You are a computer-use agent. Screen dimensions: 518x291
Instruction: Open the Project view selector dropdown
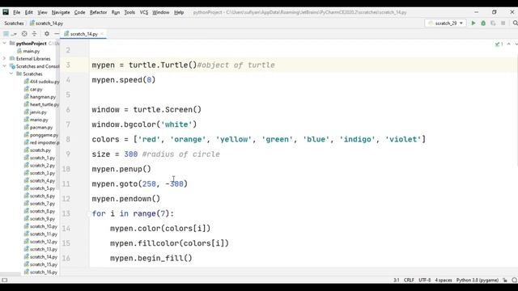click(10, 34)
